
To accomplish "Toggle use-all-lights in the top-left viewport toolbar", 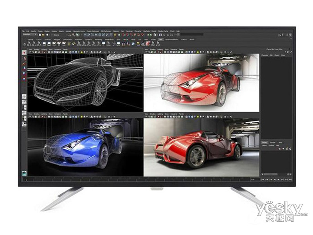I will 81,52.
